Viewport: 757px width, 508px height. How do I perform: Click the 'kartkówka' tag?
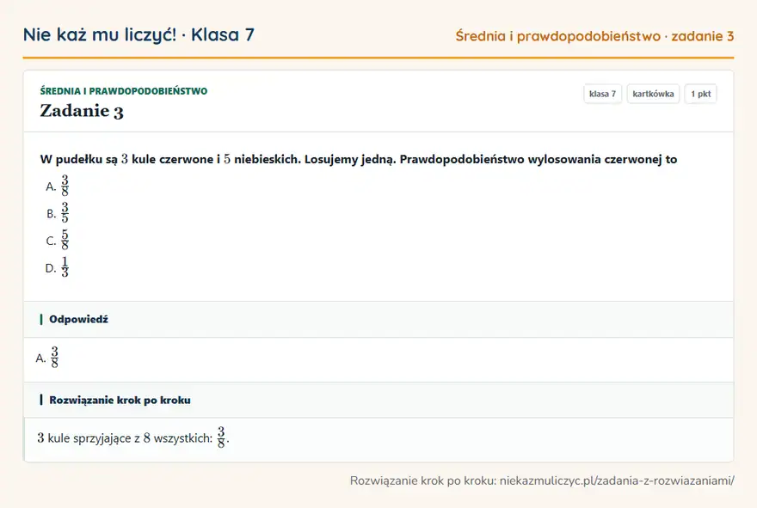pyautogui.click(x=653, y=94)
